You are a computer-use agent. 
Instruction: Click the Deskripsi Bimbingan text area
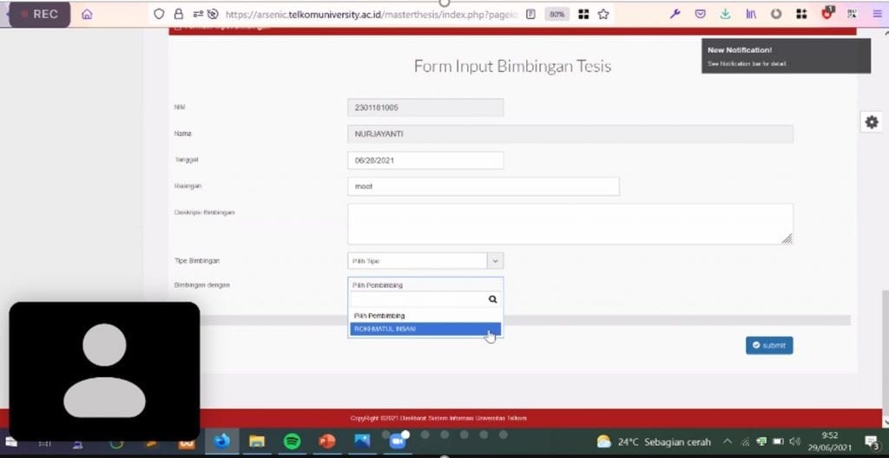click(570, 224)
